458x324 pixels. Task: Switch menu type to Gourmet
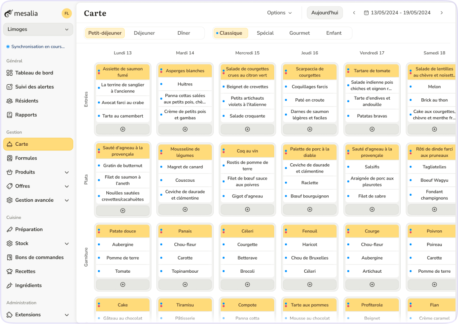pos(299,33)
